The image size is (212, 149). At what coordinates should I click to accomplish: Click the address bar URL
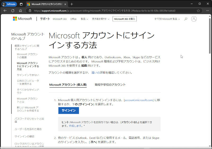click(x=104, y=11)
